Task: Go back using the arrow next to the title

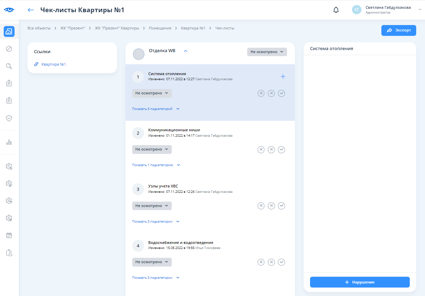Action: (31, 10)
